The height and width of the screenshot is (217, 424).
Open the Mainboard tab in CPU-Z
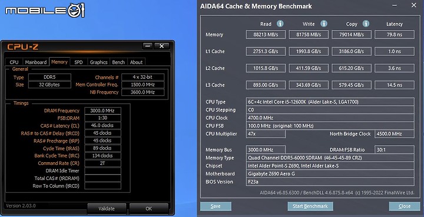point(36,62)
